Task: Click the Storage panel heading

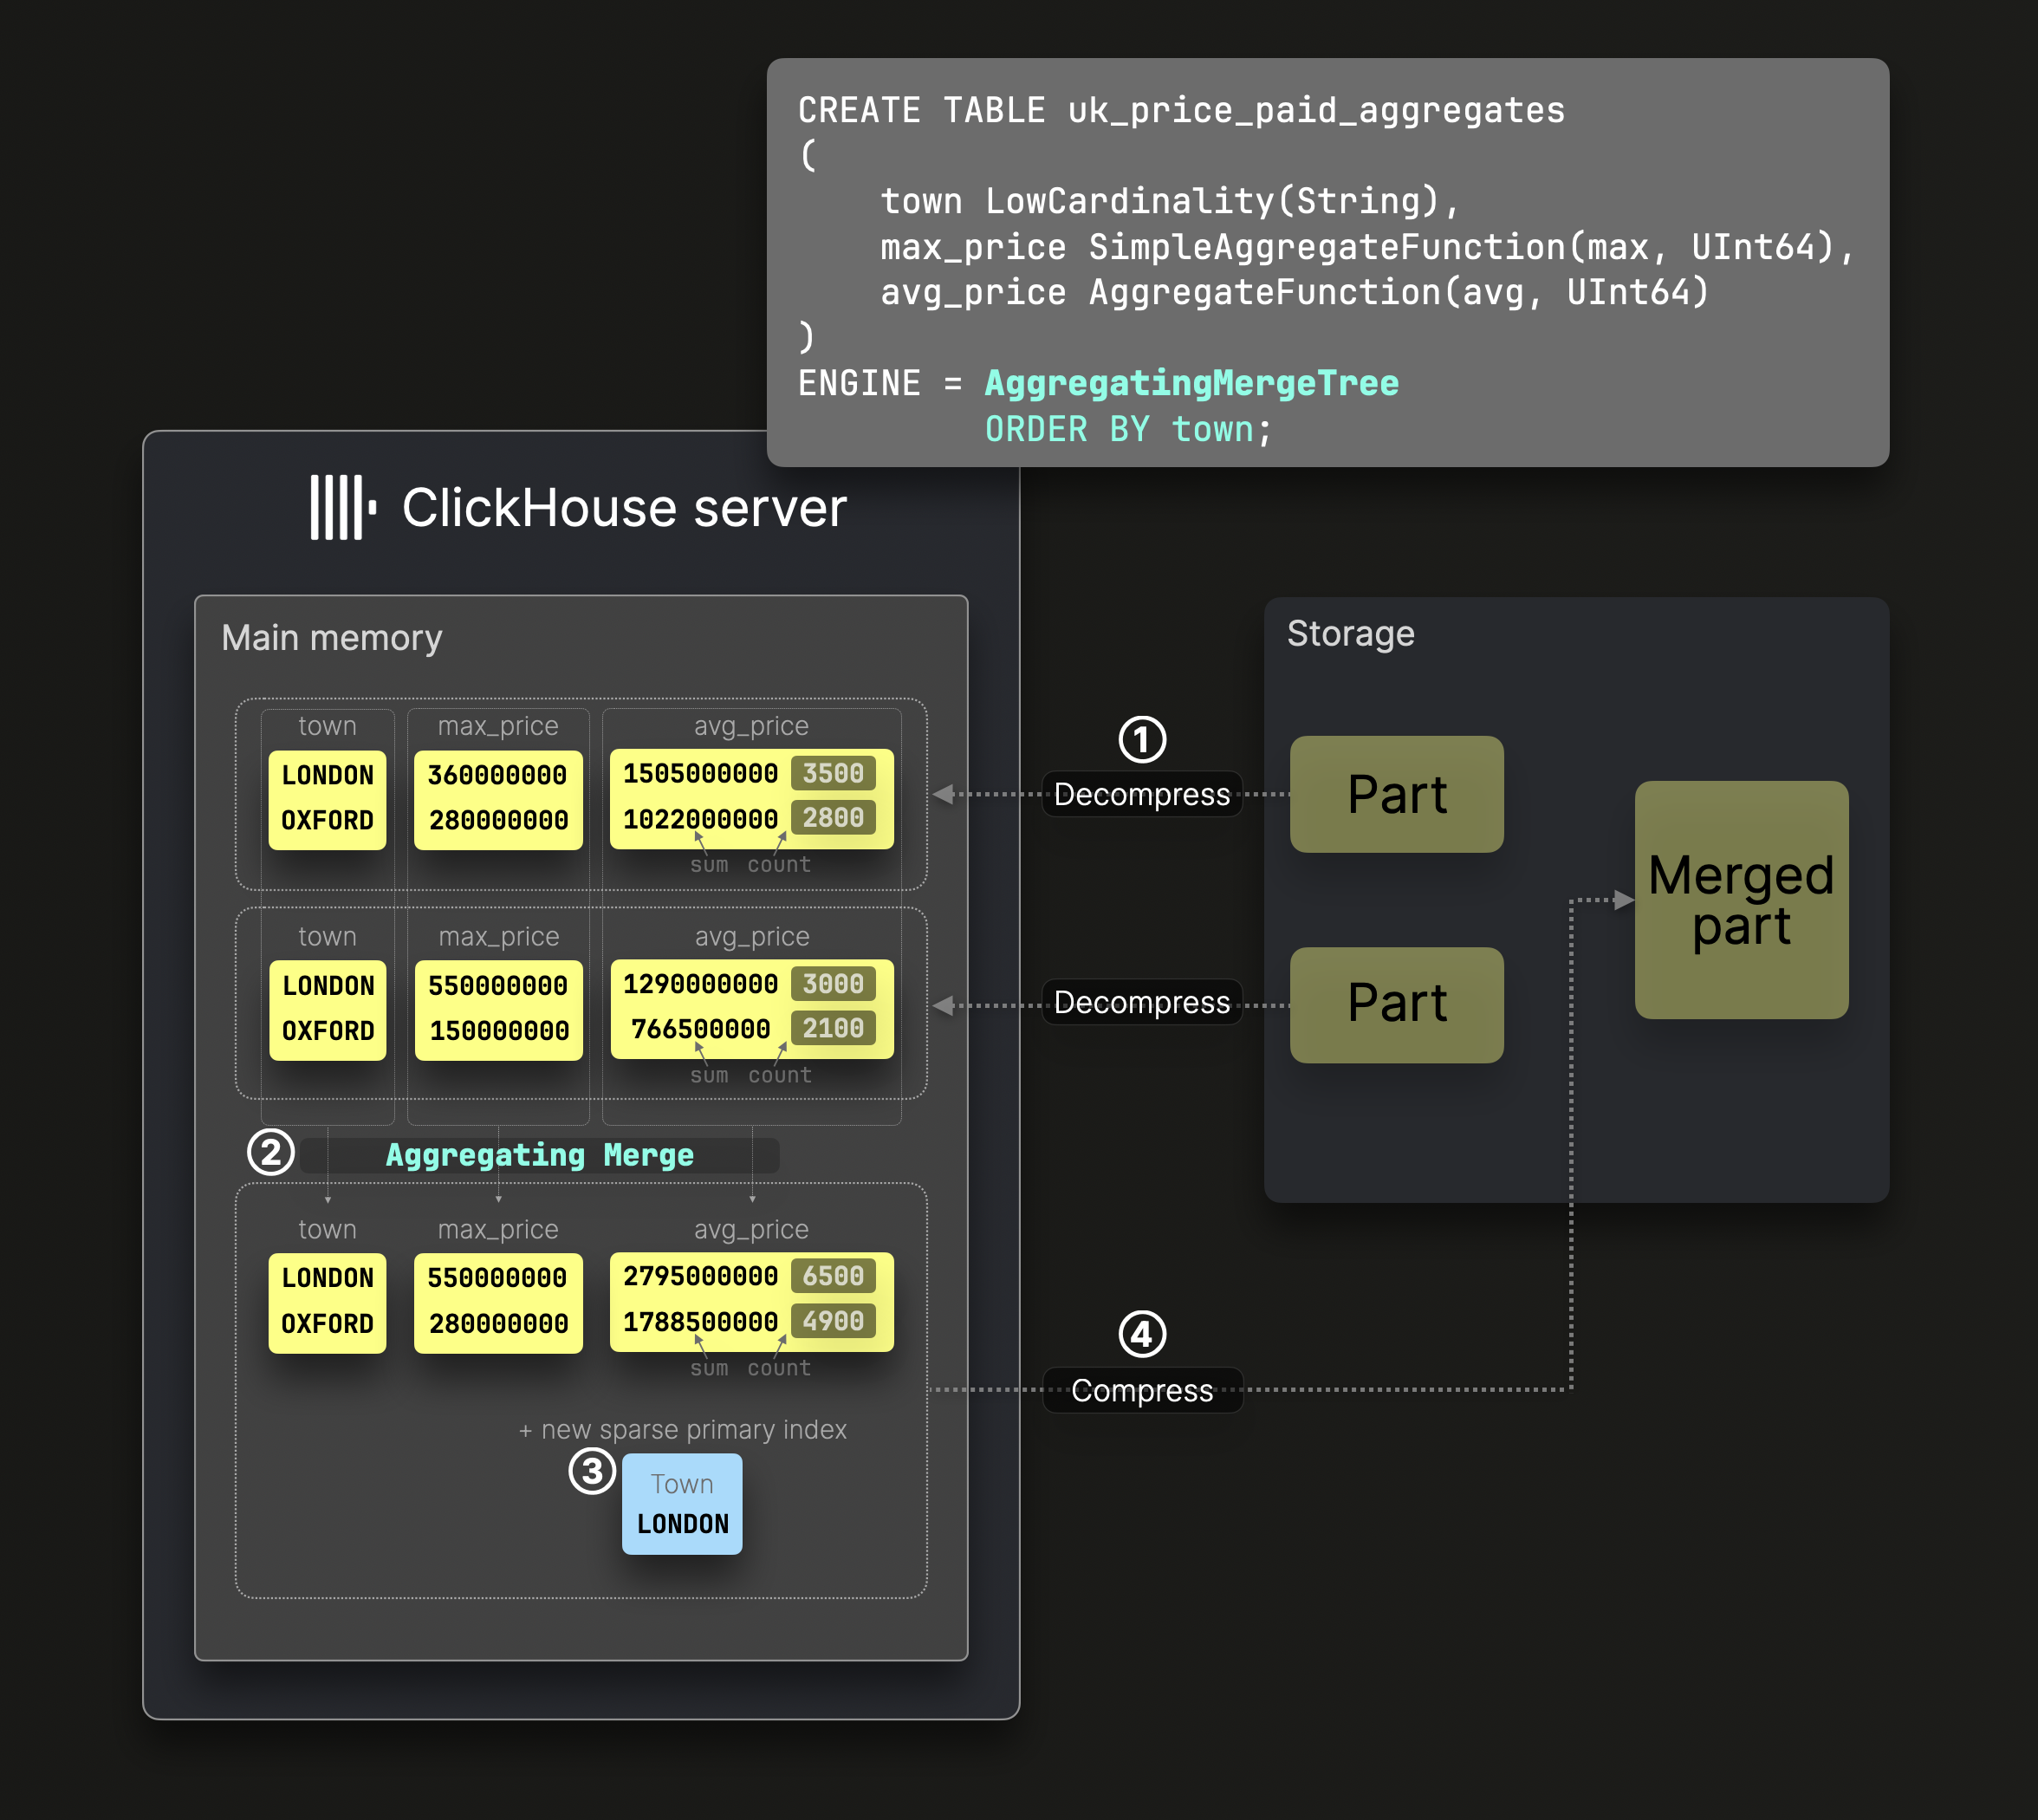Action: 1350,634
